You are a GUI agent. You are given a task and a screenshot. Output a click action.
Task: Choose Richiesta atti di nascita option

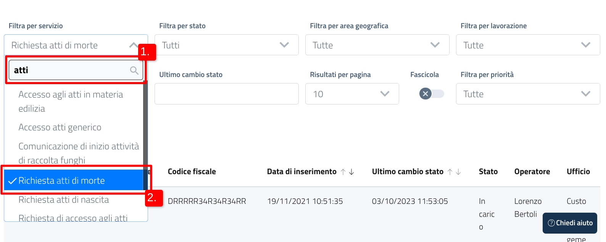[x=64, y=200]
